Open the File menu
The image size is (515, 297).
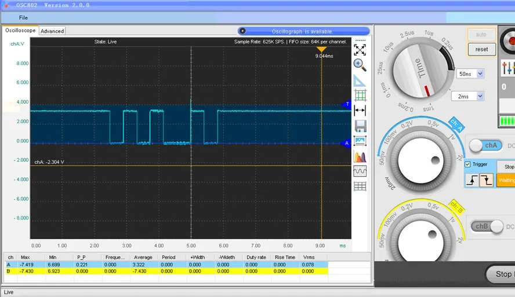pyautogui.click(x=23, y=18)
